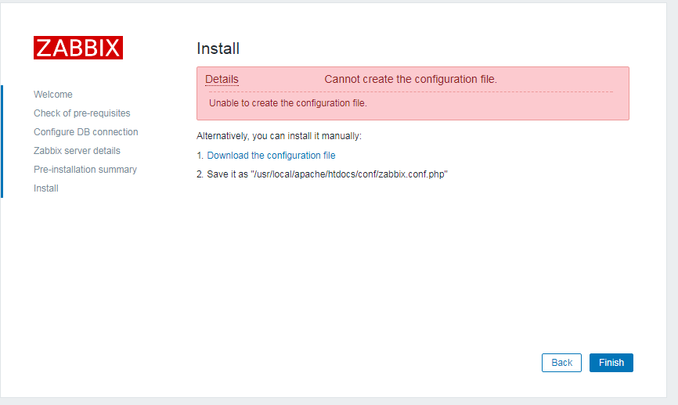Screen dimensions: 678x405
Task: Click the red ZABBIX logo
Action: tap(78, 48)
